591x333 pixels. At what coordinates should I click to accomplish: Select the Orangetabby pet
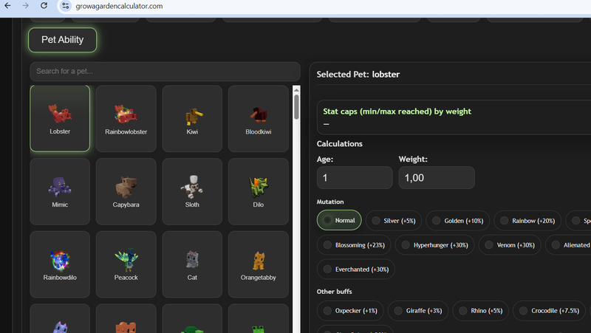point(258,264)
